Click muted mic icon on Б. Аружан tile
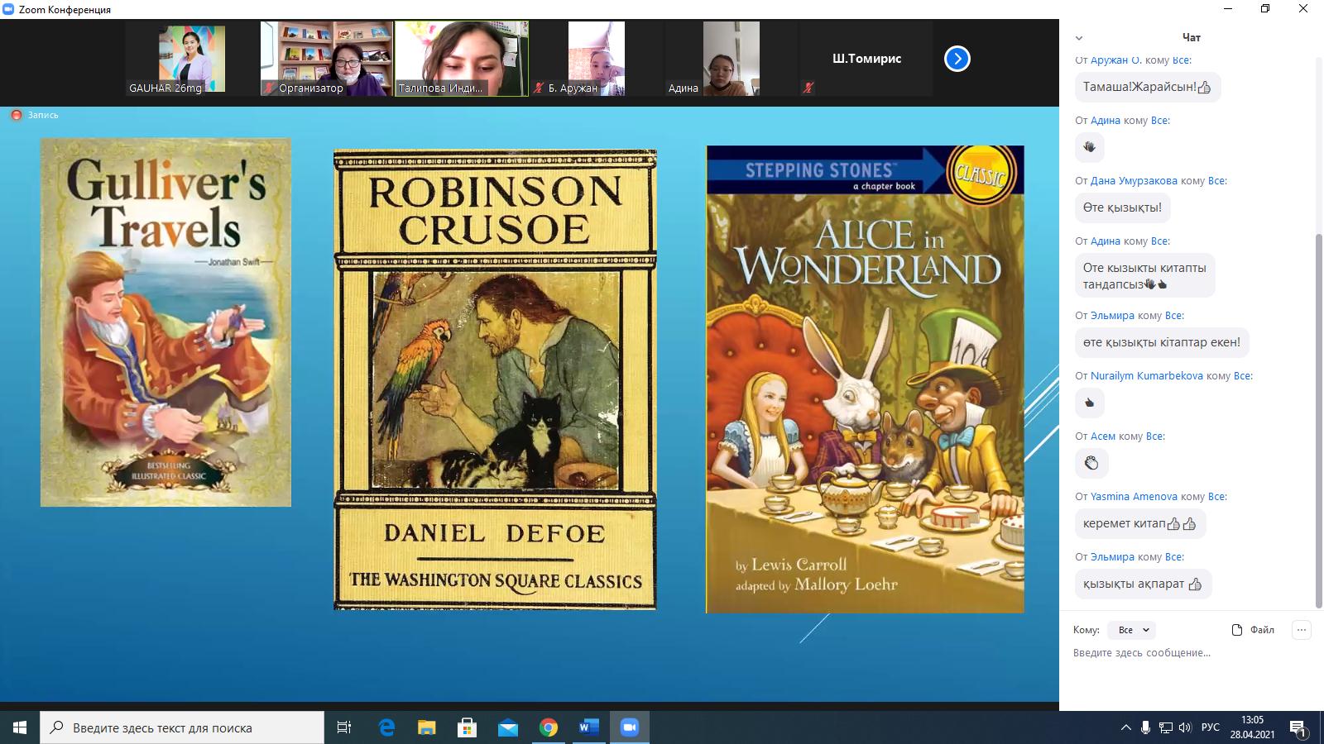 (539, 88)
